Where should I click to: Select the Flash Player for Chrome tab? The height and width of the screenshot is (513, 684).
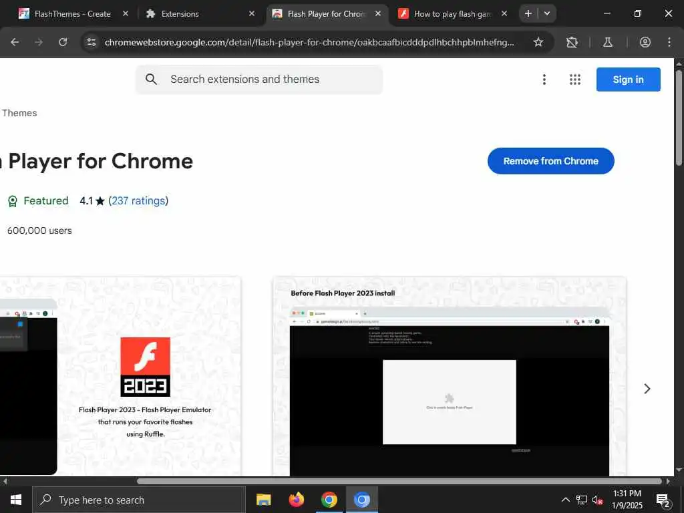pos(325,14)
